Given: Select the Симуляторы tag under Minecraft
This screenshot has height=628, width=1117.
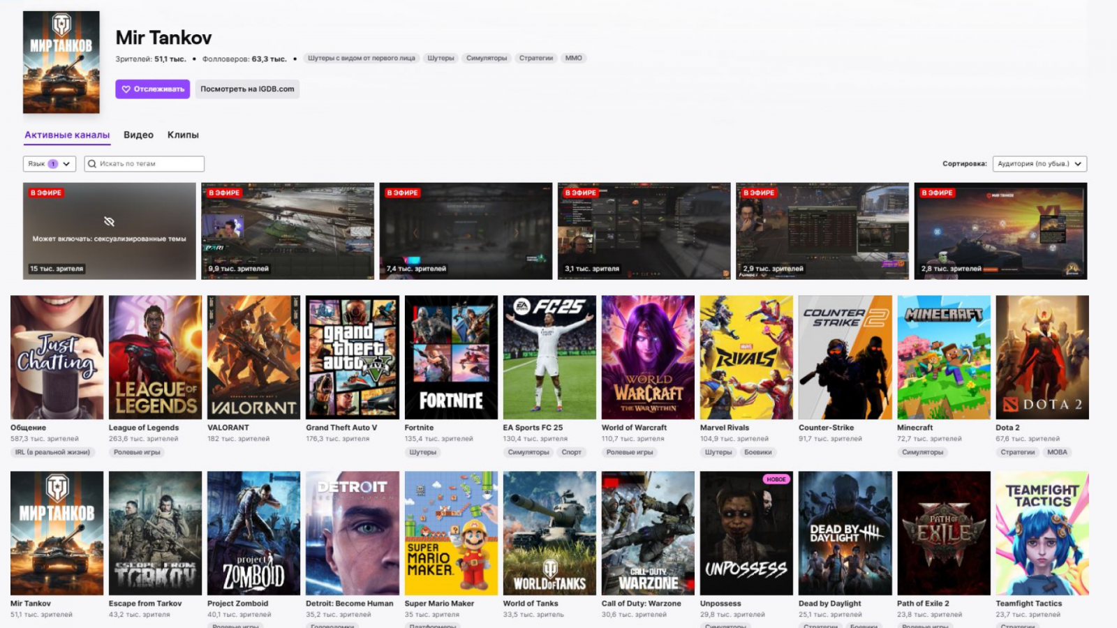Looking at the screenshot, I should (922, 452).
